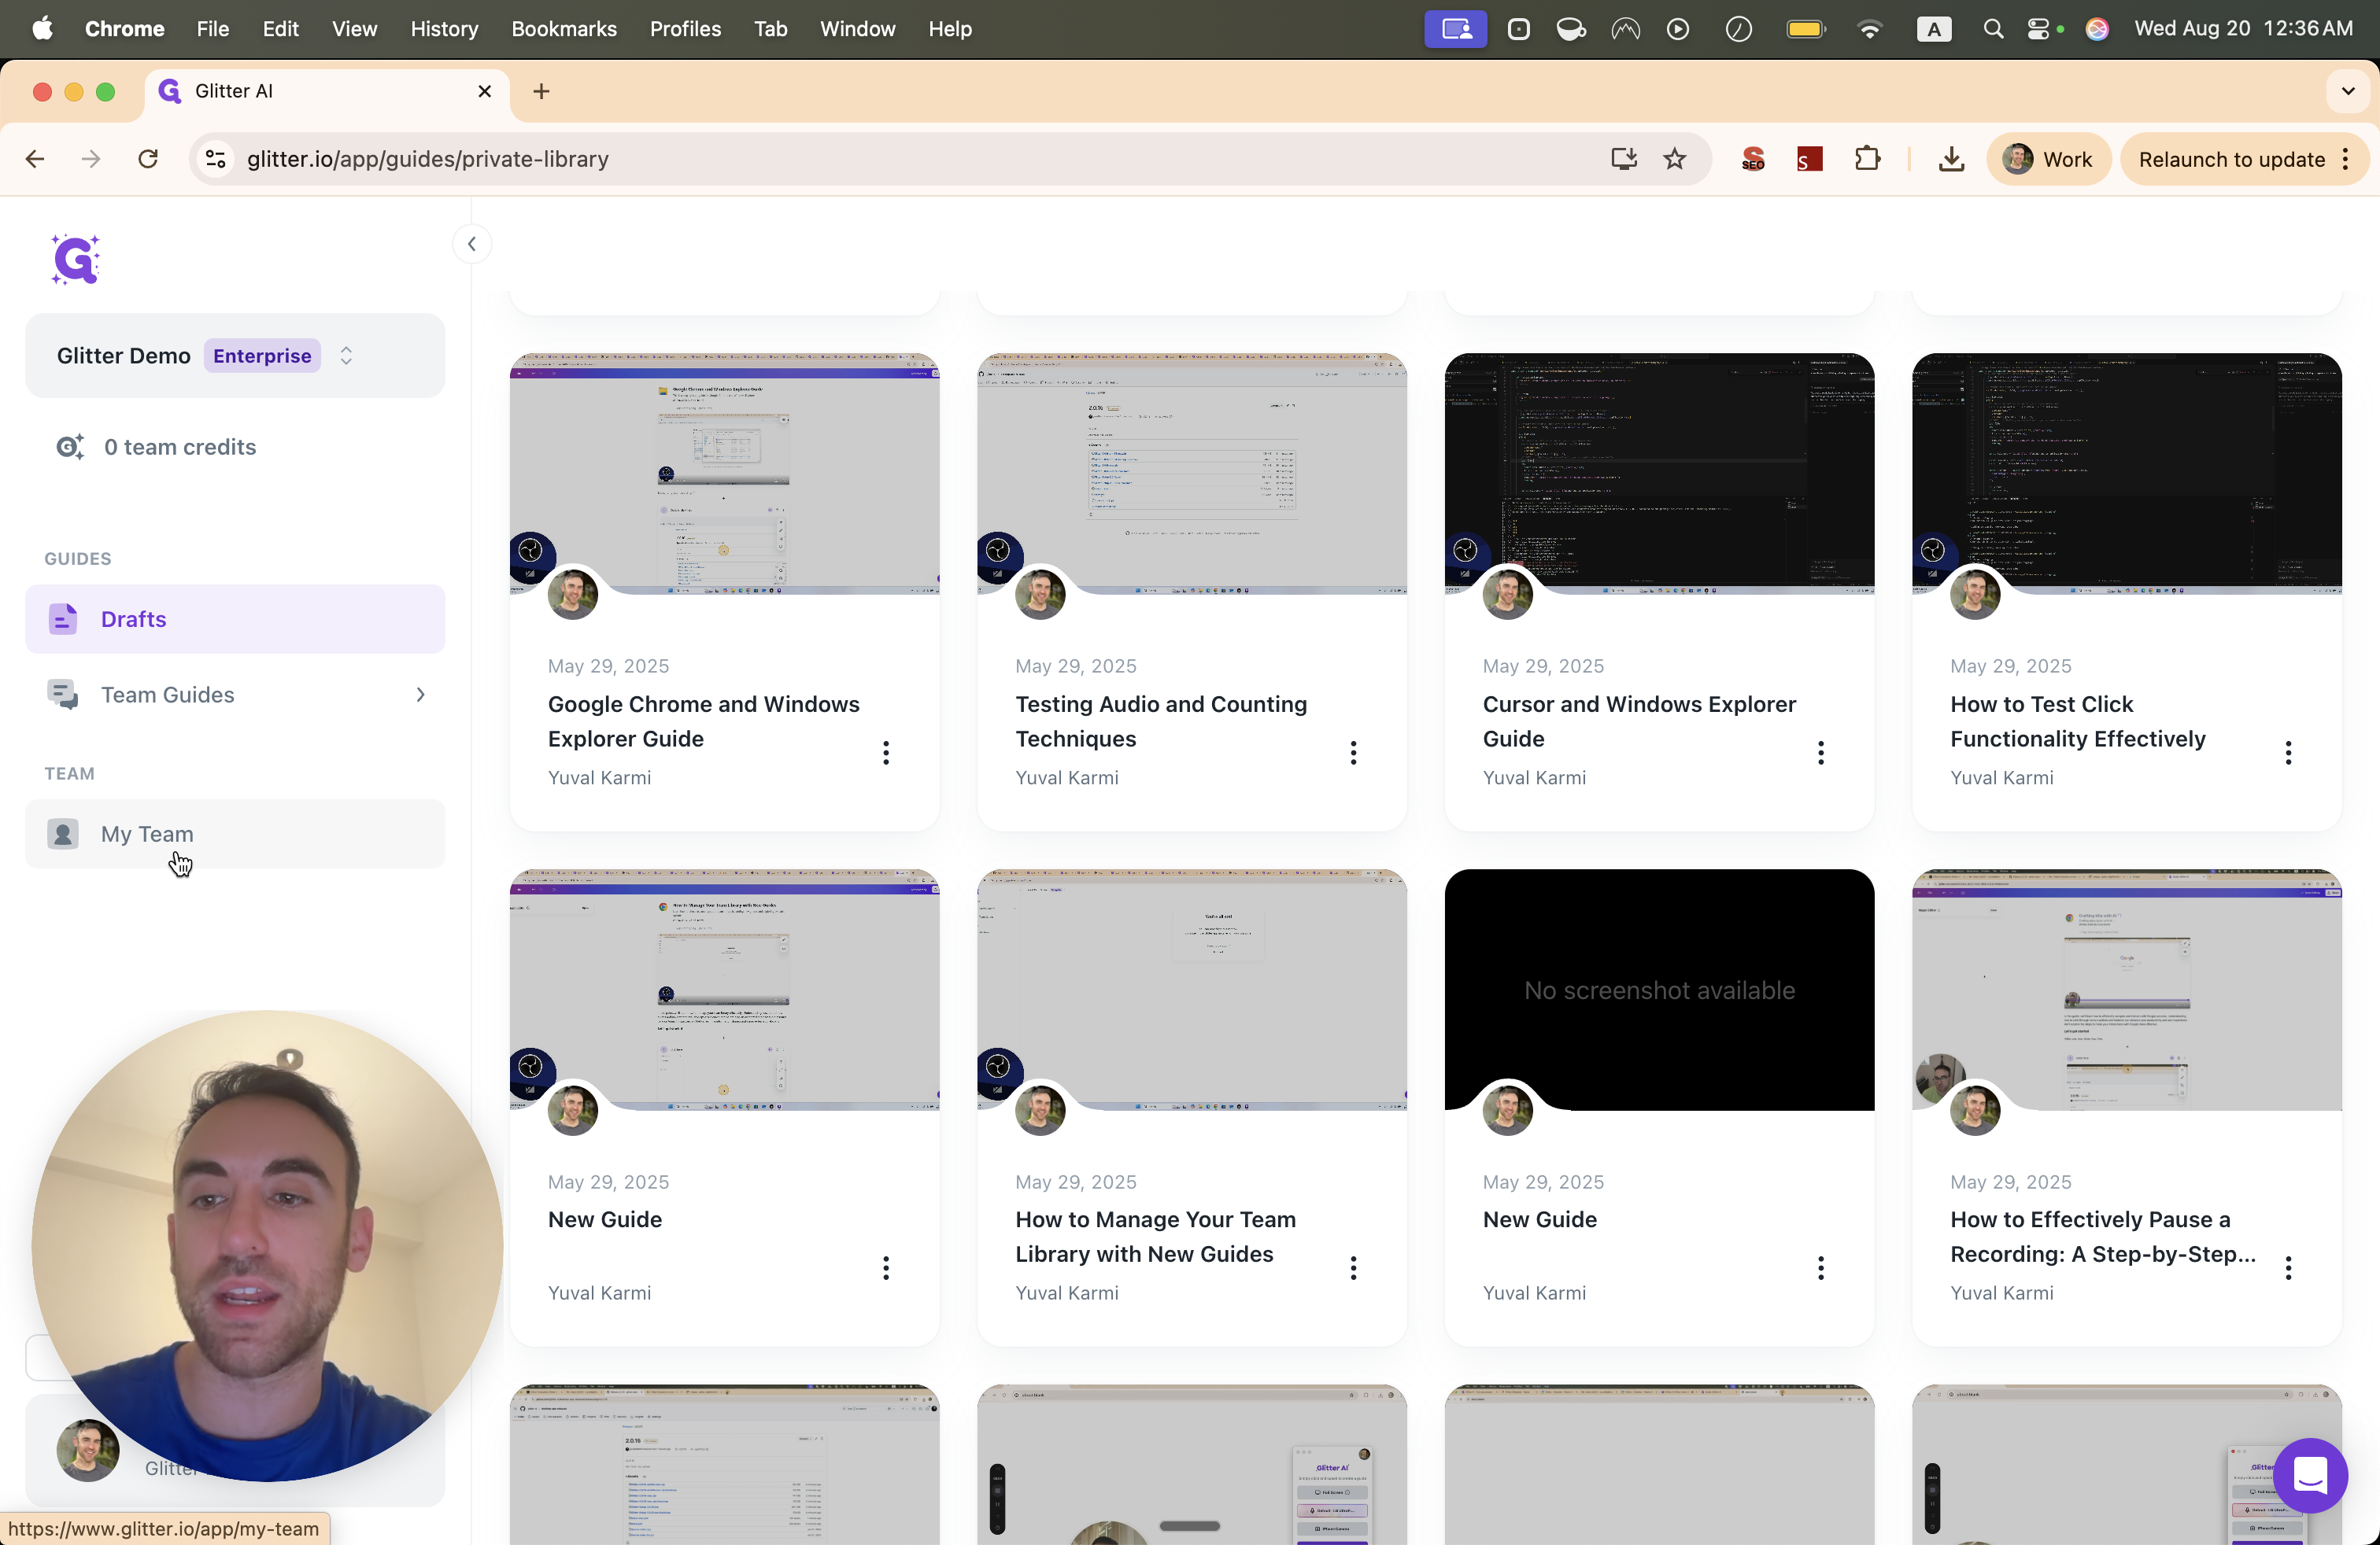2380x1545 pixels.
Task: Open the Google Chrome and Windows Explorer Guide thumbnail
Action: tap(724, 474)
